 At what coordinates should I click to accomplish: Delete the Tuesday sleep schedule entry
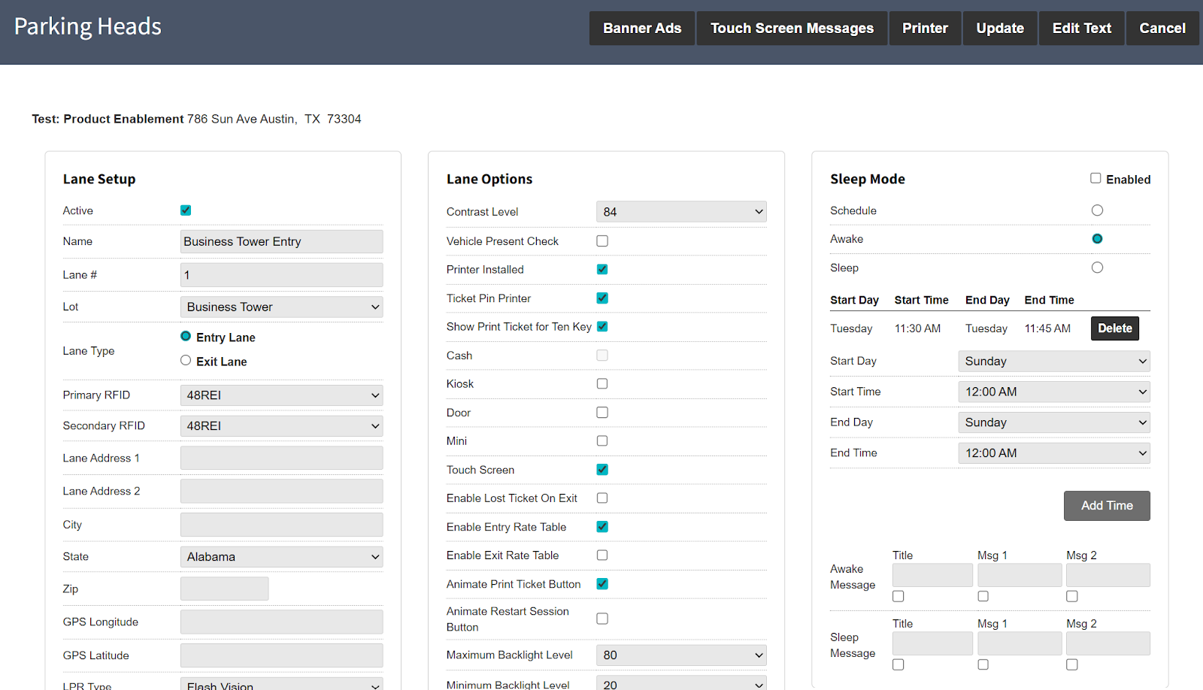coord(1114,328)
